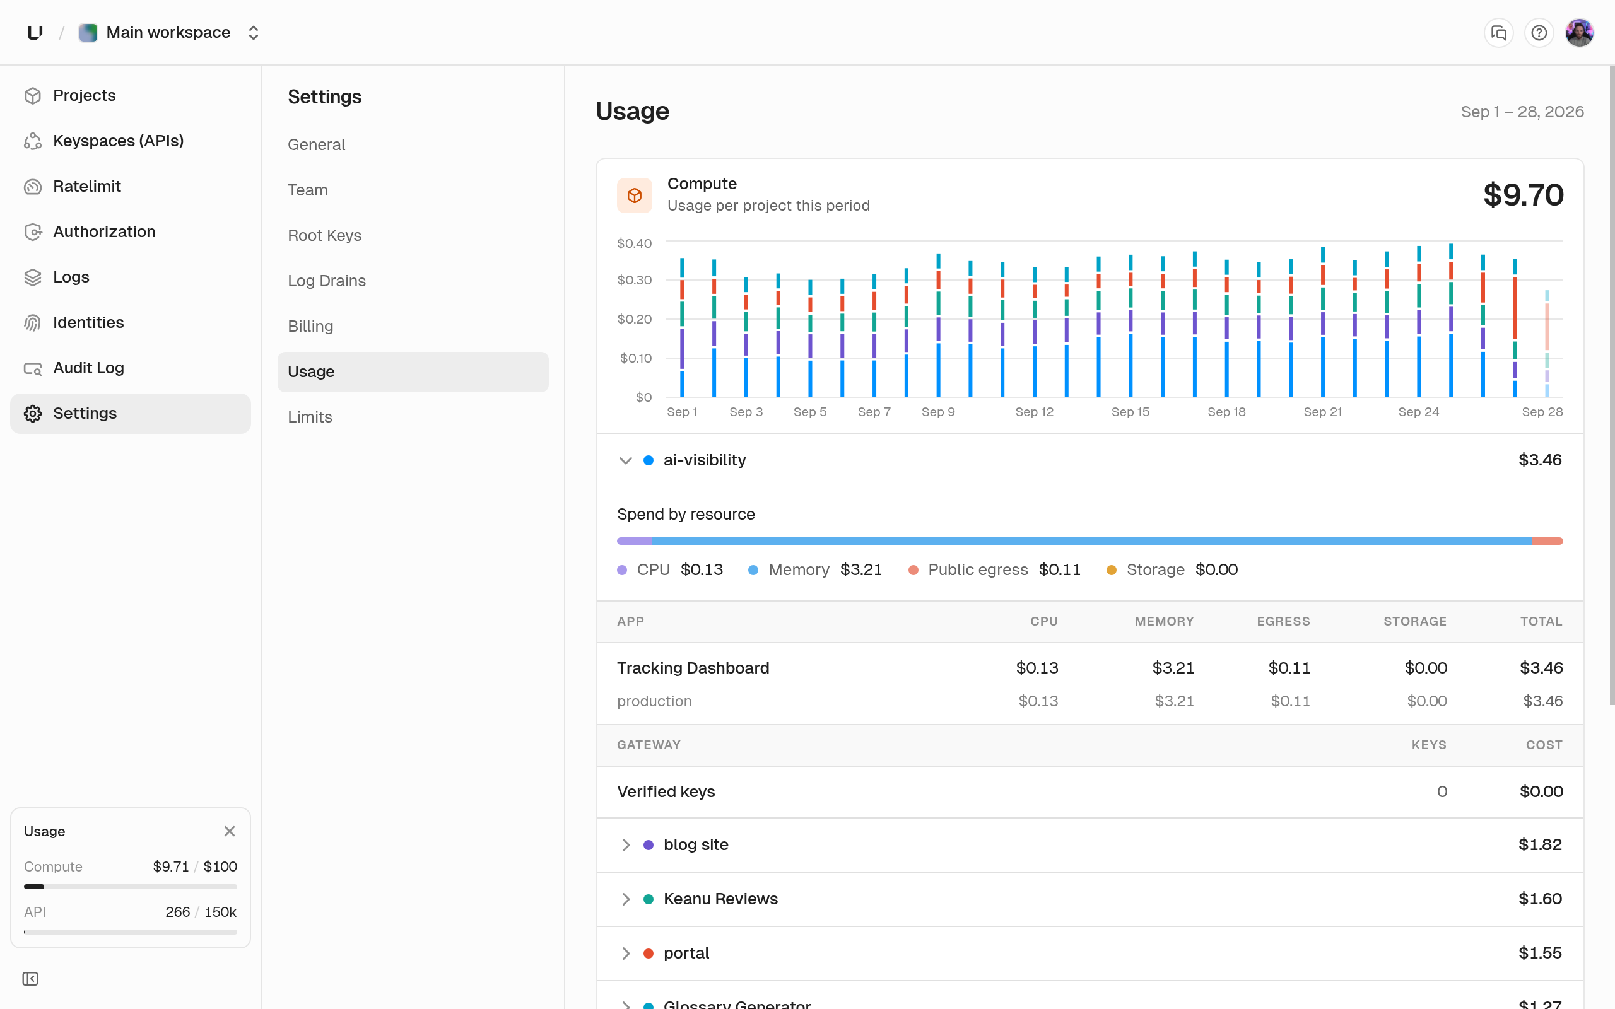The height and width of the screenshot is (1009, 1615).
Task: Open the Authorization section
Action: pos(130,232)
